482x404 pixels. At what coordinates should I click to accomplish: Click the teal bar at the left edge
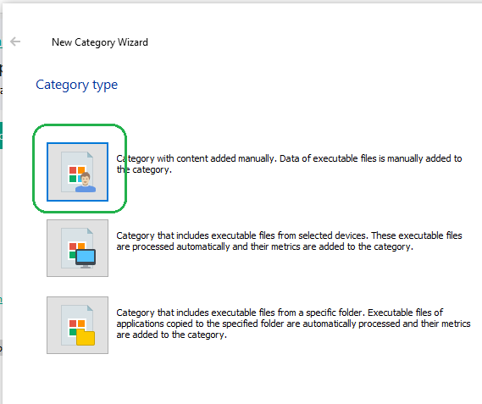[x=1, y=136]
